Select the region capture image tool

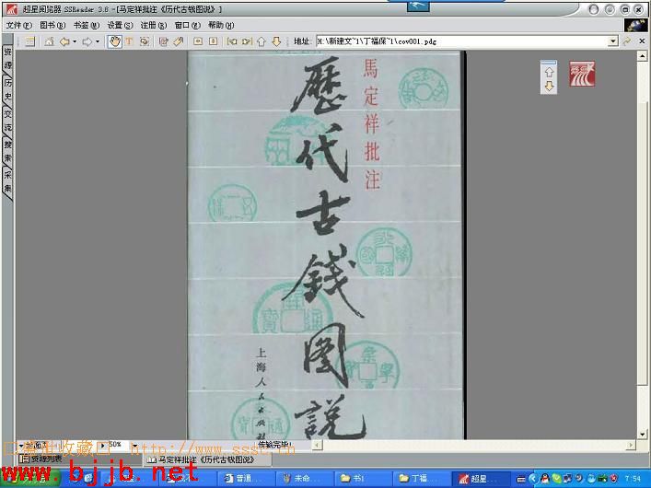tap(144, 41)
